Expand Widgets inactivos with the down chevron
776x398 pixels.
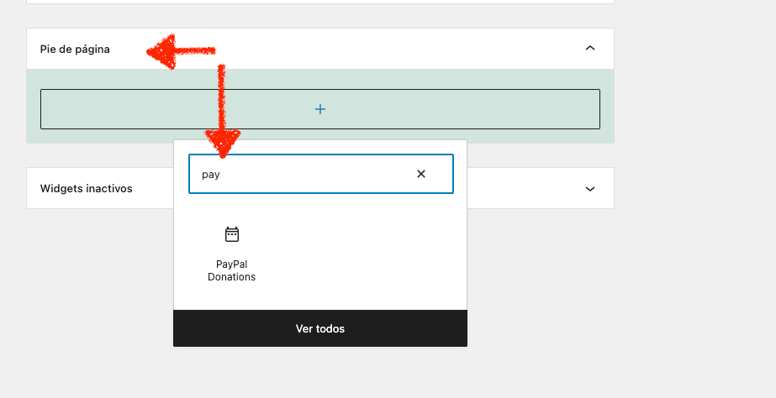click(590, 189)
